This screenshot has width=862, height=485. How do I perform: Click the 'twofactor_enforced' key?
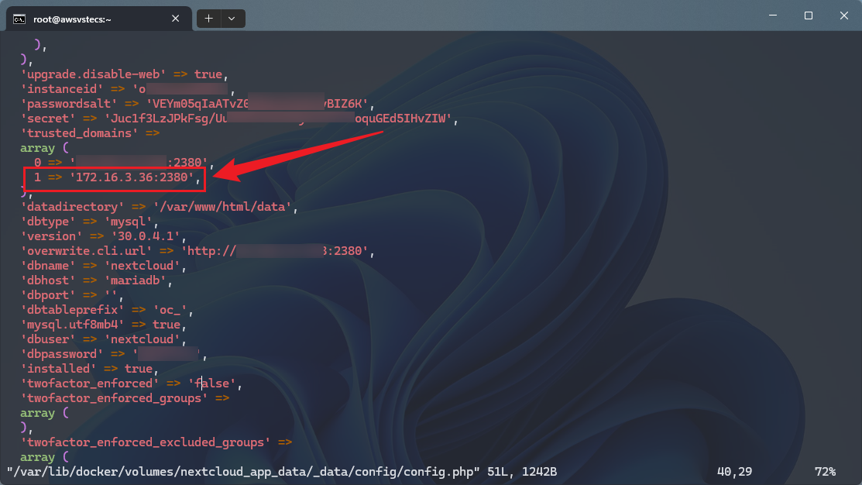[x=90, y=384]
